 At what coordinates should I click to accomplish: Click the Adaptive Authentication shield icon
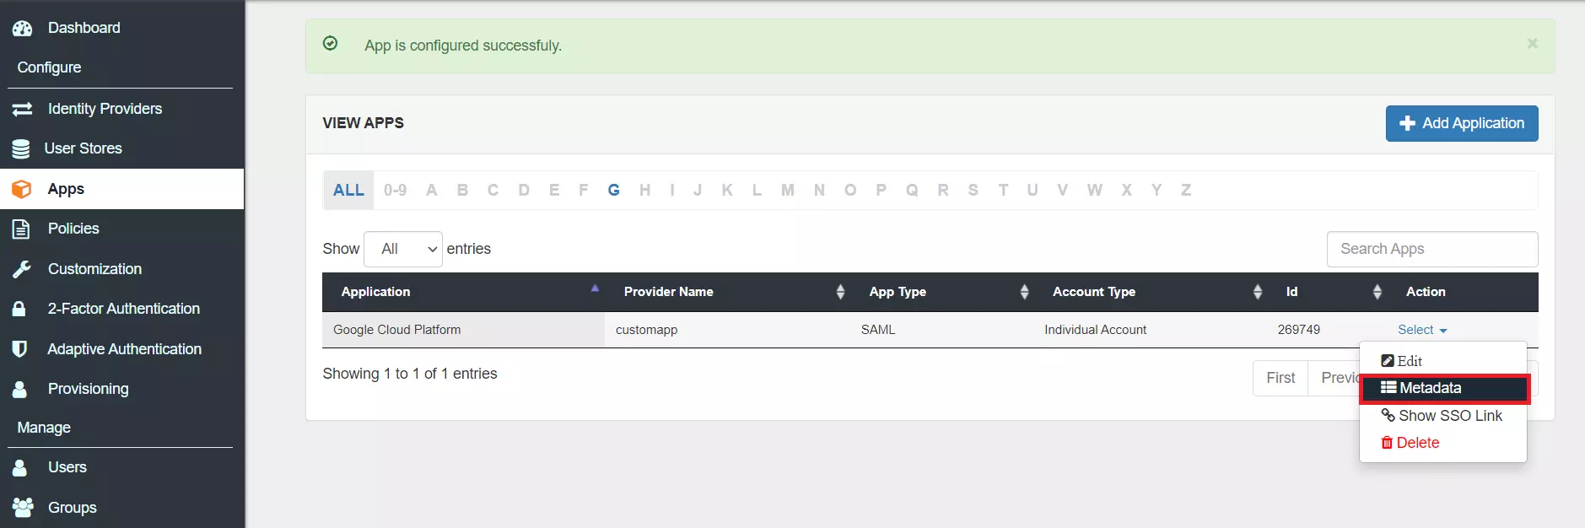coord(19,349)
